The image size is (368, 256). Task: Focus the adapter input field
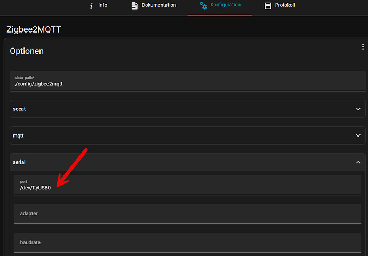188,214
